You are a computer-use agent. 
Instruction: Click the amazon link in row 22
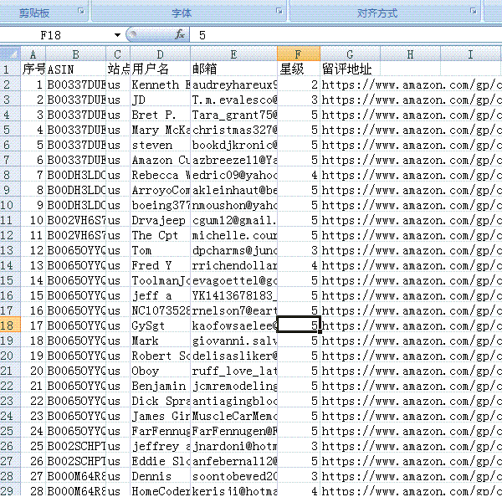point(411,386)
